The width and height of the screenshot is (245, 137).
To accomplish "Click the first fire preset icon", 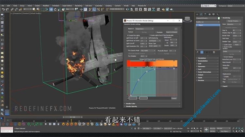I will click(x=63, y=124).
